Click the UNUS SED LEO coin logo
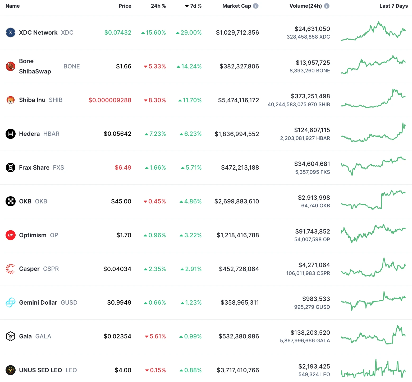The width and height of the screenshot is (412, 382). pos(11,370)
